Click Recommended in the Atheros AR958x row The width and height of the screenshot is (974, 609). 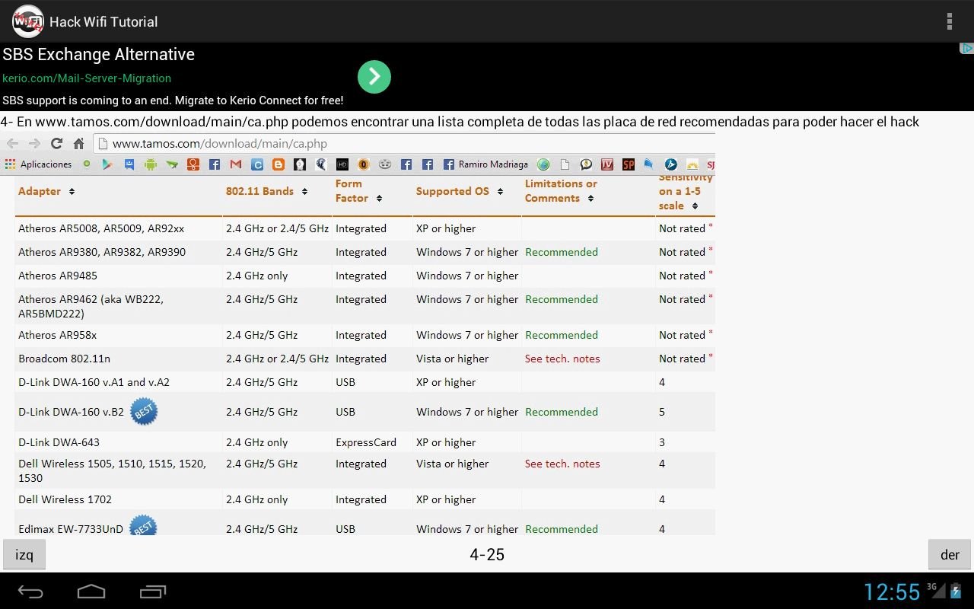pos(562,335)
